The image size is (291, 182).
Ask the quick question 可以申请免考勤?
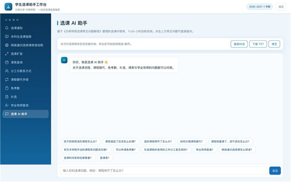(x=126, y=149)
